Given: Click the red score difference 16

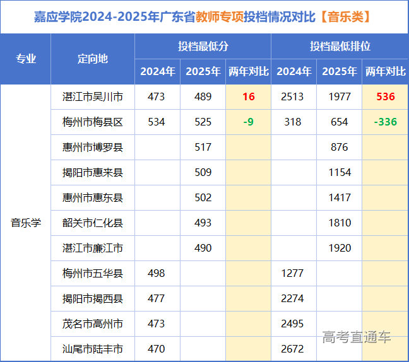Looking at the screenshot, I should click(x=248, y=97).
